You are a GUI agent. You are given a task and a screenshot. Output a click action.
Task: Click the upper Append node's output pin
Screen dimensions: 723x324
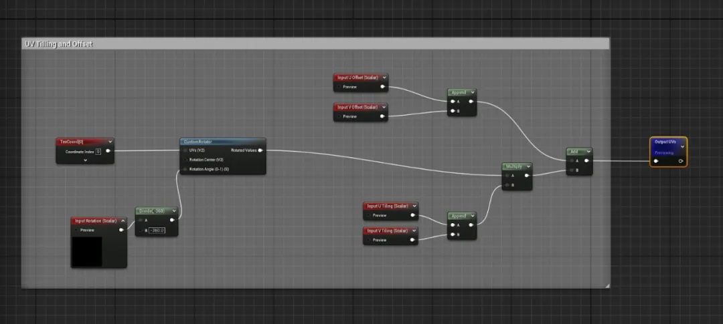pyautogui.click(x=471, y=102)
